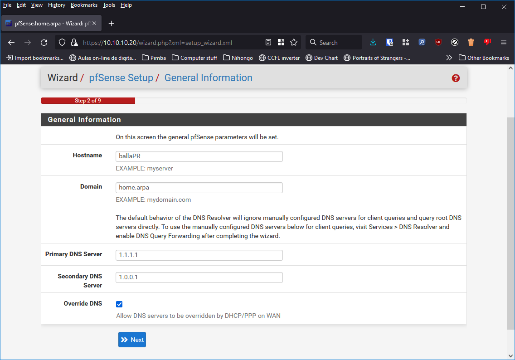Click into the Hostname input field

click(199, 156)
